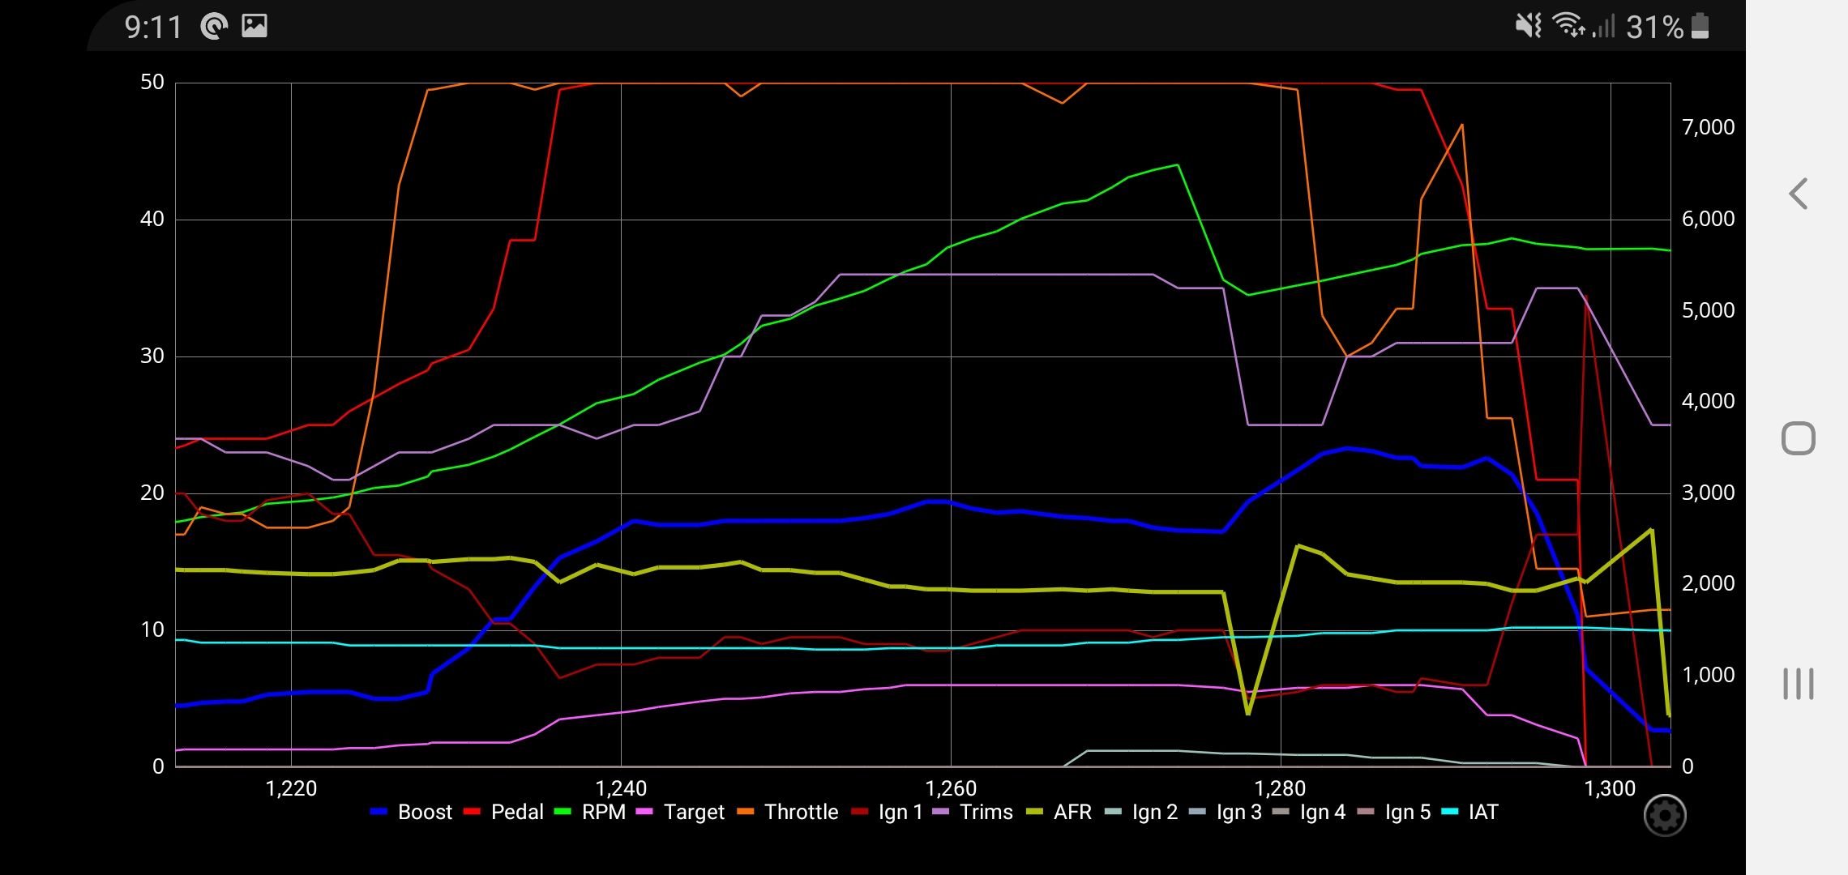This screenshot has height=875, width=1848.
Task: Click the Ign 2 legend swatch
Action: pyautogui.click(x=1114, y=812)
